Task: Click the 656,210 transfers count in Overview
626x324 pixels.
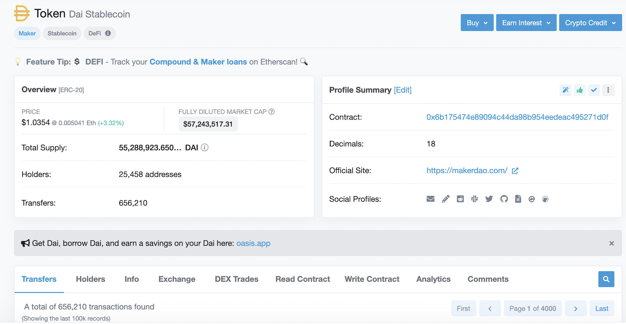Action: click(133, 203)
